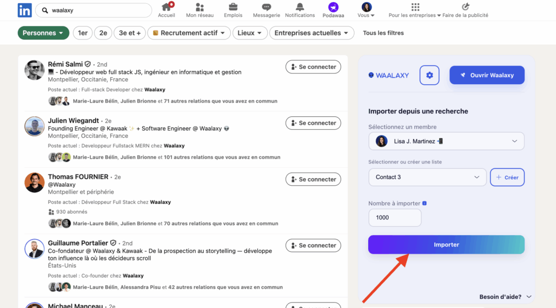Open Tous les filtres
Screen dimensions: 556x308
383,33
